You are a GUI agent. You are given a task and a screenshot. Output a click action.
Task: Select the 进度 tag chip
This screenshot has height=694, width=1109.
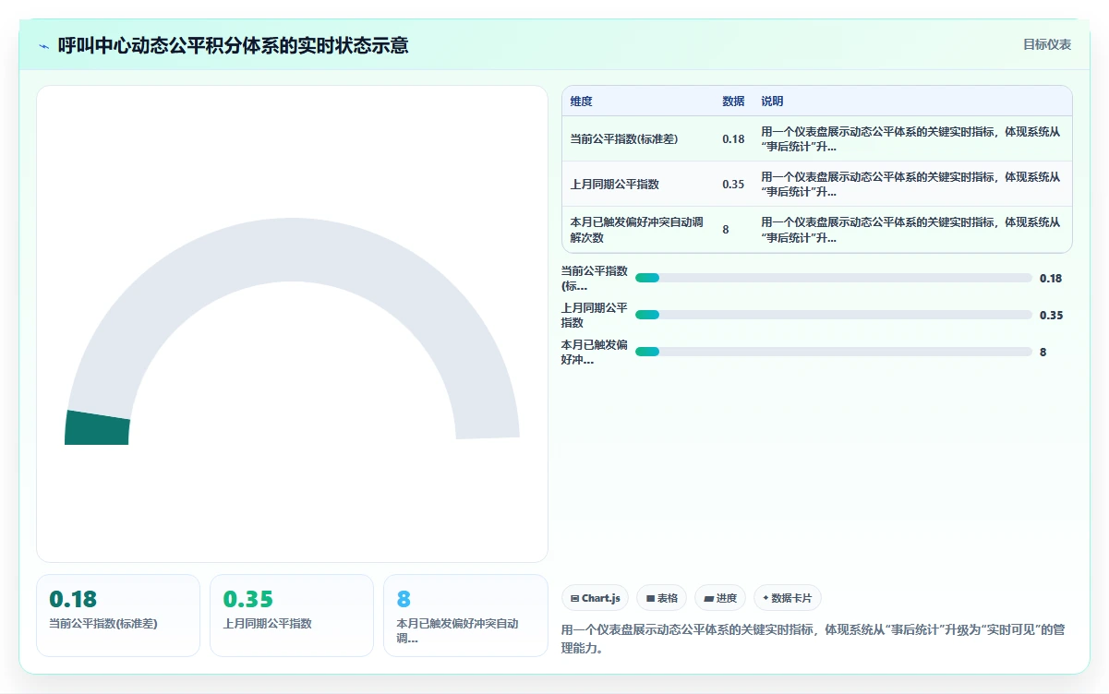719,598
